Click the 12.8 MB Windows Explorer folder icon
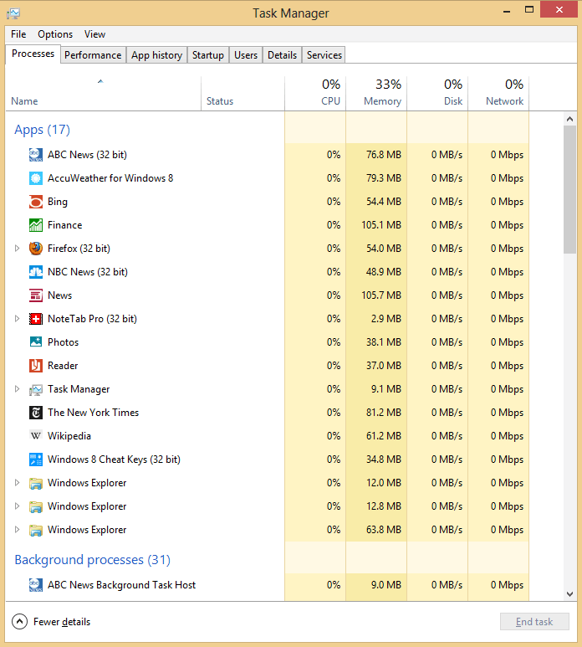The height and width of the screenshot is (647, 582). click(x=36, y=506)
